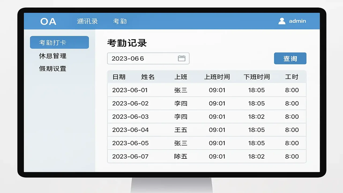Click 8:00 hours in the 2023-06-07 row
Screen dimensions: 343x193
[x=292, y=157]
